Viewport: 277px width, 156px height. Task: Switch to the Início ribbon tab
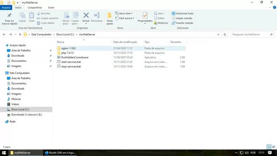(18, 8)
